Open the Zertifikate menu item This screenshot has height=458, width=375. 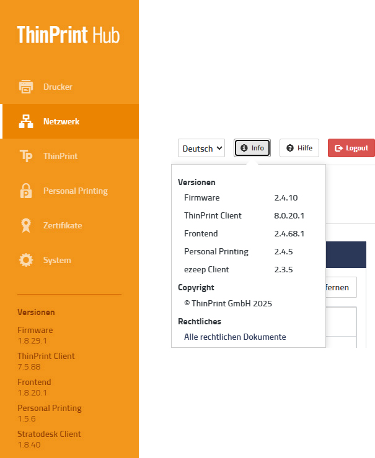pos(69,225)
